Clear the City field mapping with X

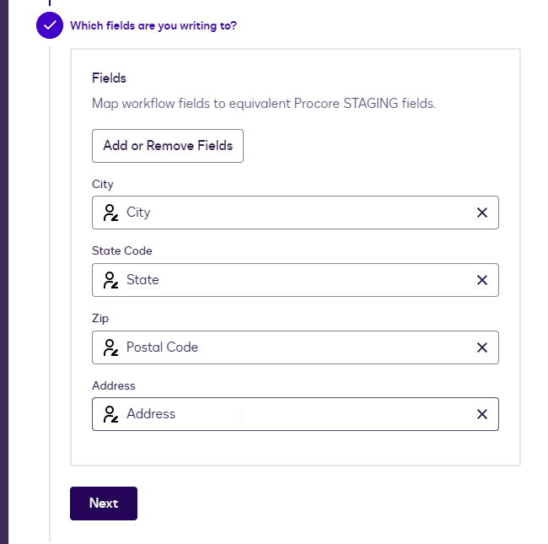point(482,213)
